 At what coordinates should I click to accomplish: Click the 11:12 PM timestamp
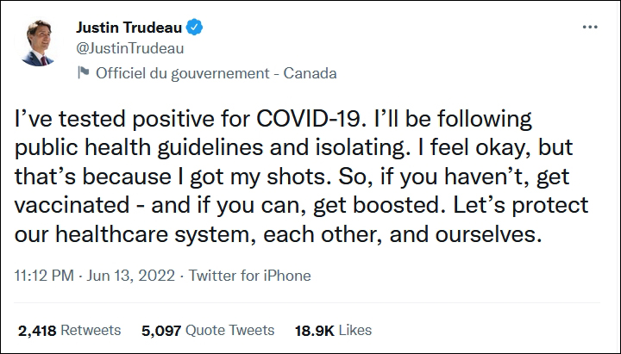(43, 276)
